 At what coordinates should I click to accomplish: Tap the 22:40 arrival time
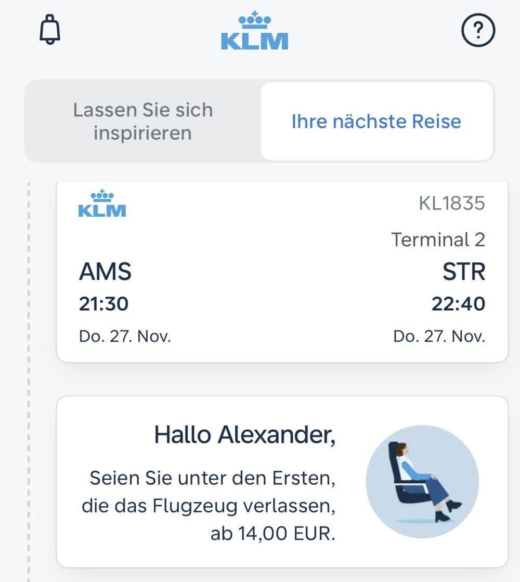458,304
